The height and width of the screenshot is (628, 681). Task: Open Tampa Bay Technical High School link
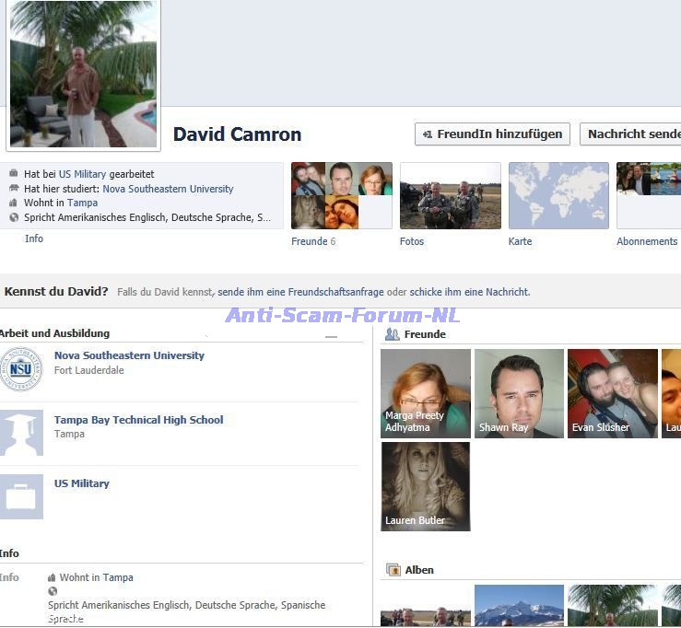click(x=138, y=420)
